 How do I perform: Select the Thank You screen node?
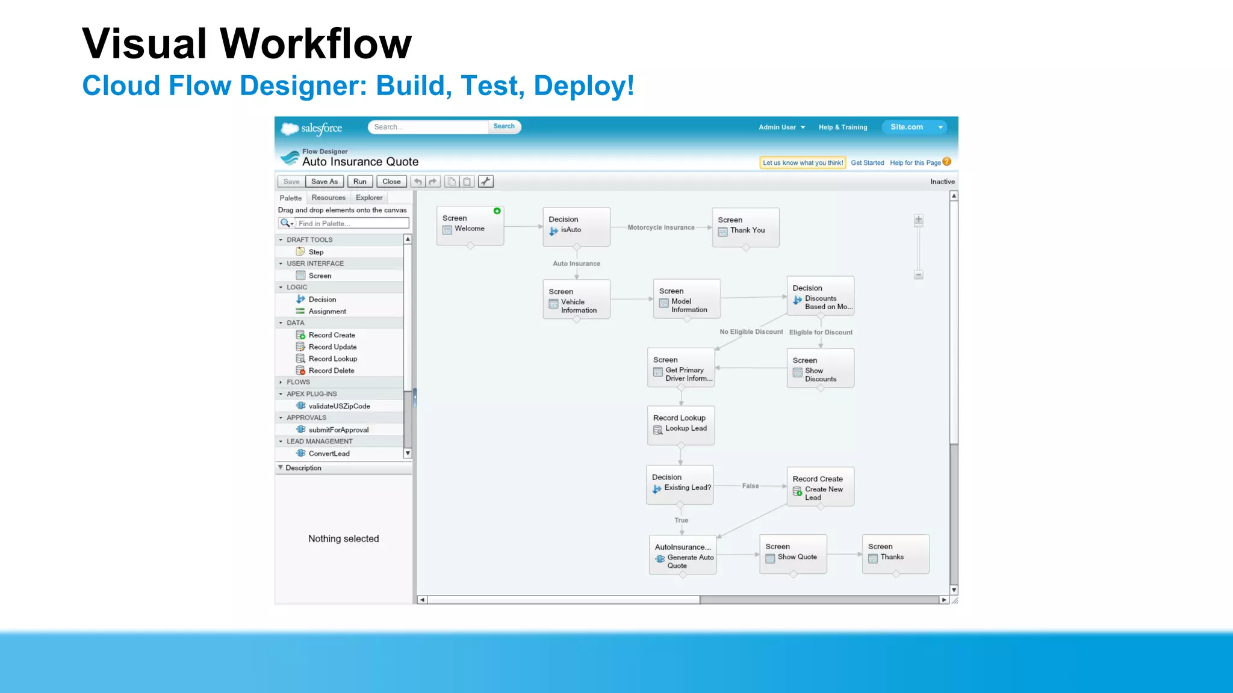coord(746,227)
